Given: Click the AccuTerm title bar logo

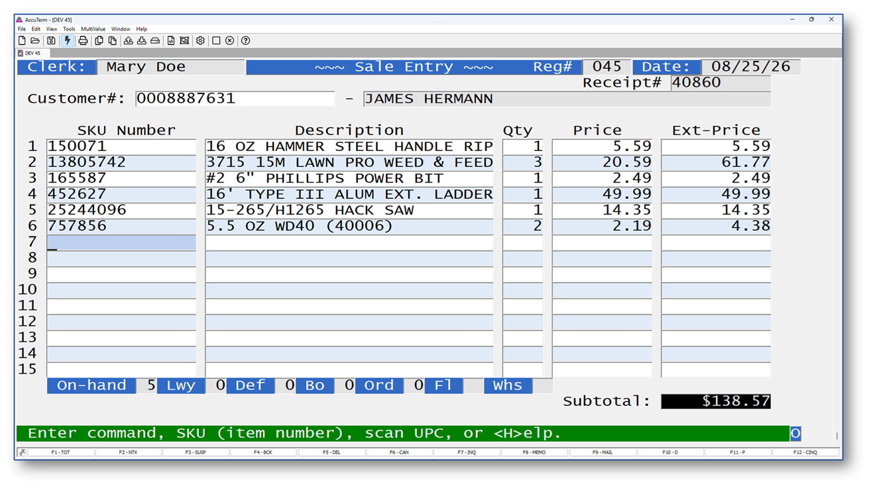Looking at the screenshot, I should click(19, 20).
